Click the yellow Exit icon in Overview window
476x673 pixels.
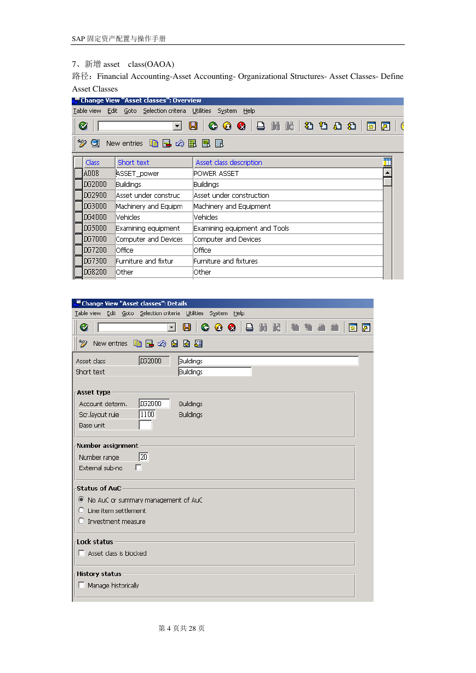pyautogui.click(x=227, y=126)
